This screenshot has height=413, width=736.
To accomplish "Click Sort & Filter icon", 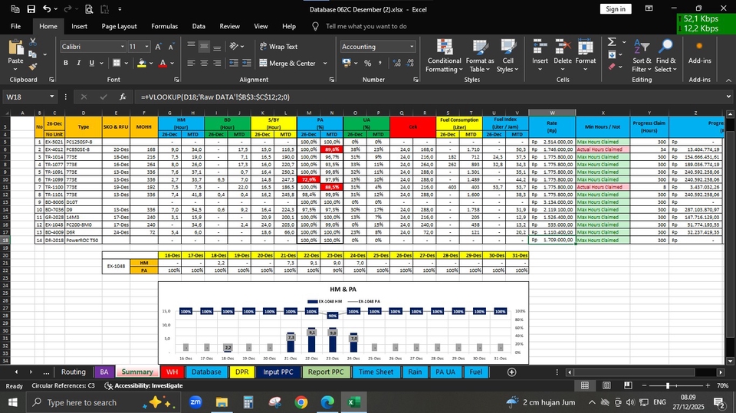I will click(642, 48).
